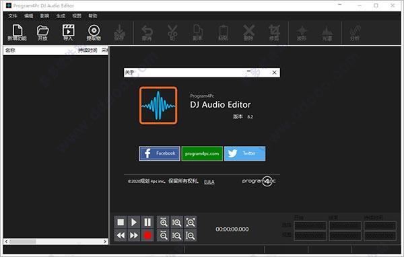Open the EULA link
404x257 pixels.
click(x=209, y=182)
